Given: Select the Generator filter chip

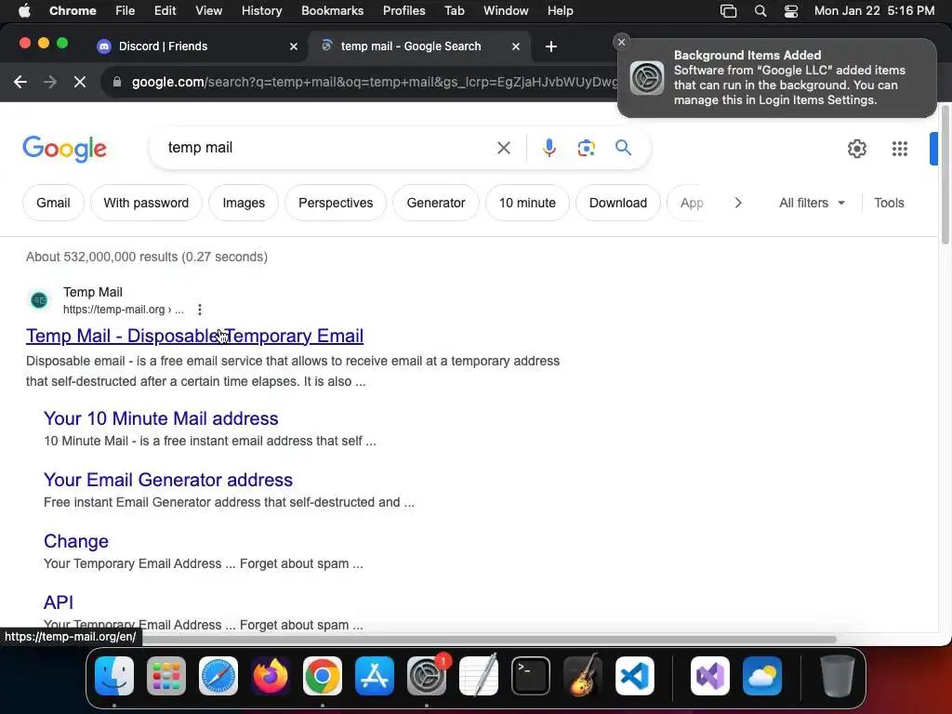Looking at the screenshot, I should (436, 203).
